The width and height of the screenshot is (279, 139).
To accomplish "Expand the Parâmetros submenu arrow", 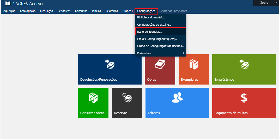I will pyautogui.click(x=183, y=53).
